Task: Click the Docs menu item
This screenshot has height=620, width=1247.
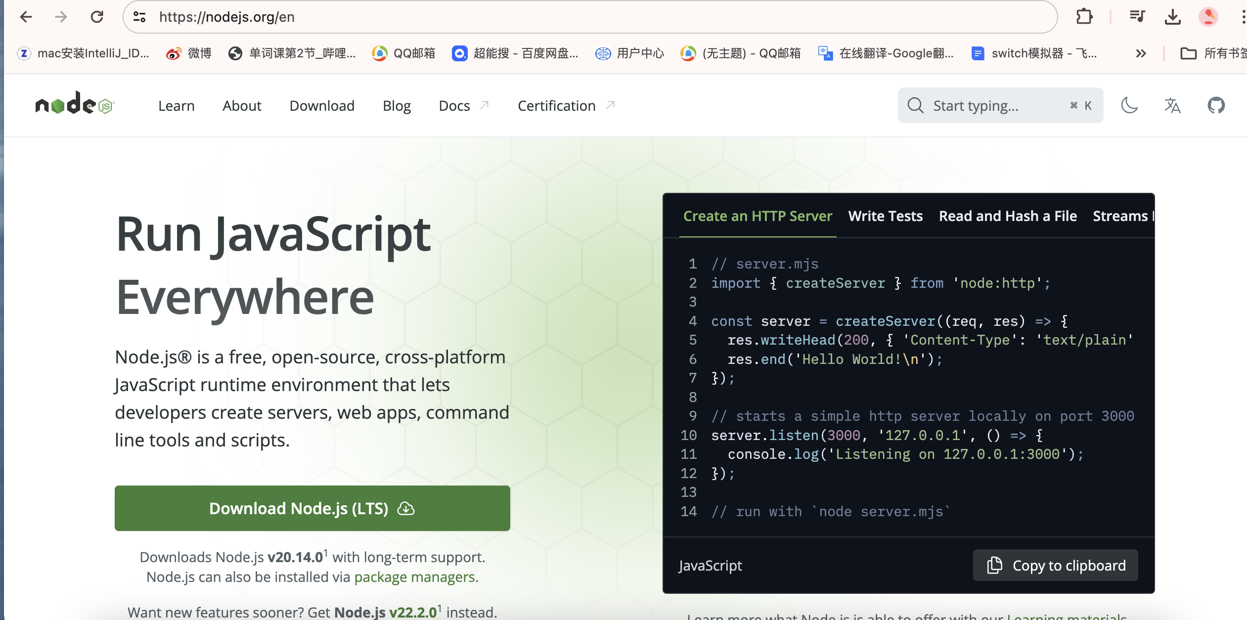Action: [454, 106]
